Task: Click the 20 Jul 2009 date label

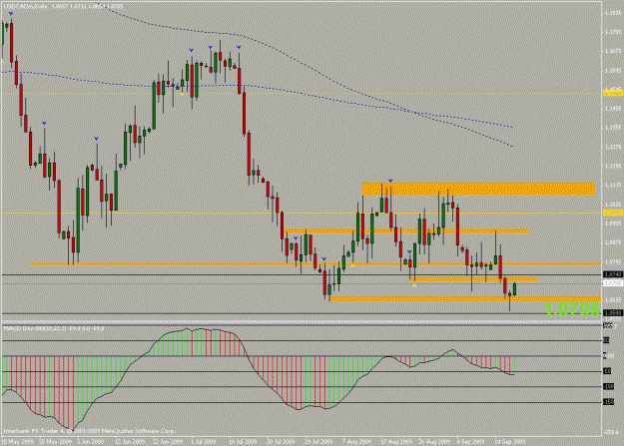Action: 281,442
